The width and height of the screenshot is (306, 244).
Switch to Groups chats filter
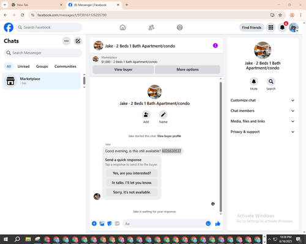[42, 66]
